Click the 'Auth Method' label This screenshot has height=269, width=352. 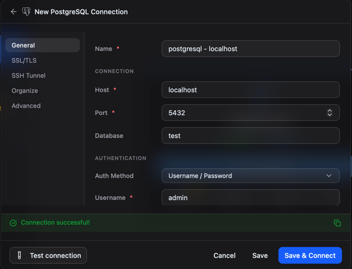tap(114, 176)
